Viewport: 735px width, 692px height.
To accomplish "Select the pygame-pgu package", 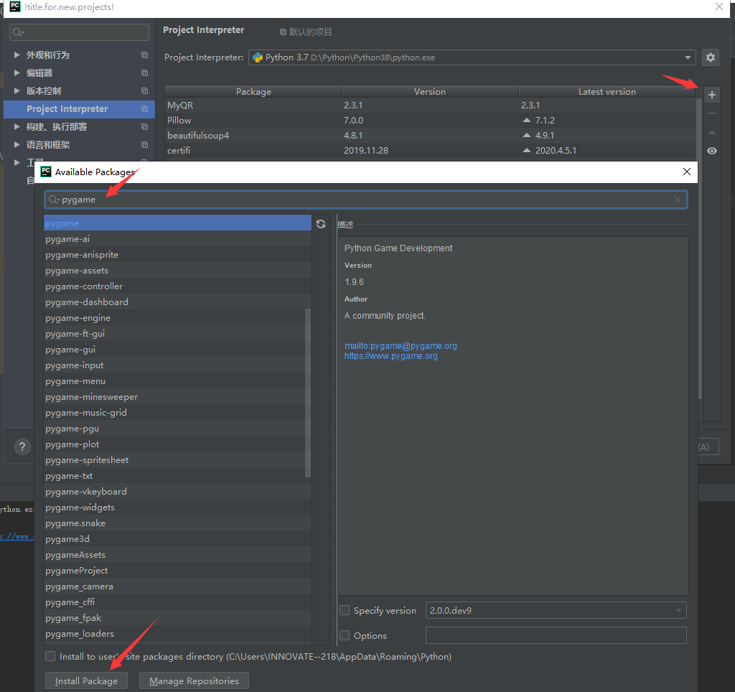I will point(174,429).
